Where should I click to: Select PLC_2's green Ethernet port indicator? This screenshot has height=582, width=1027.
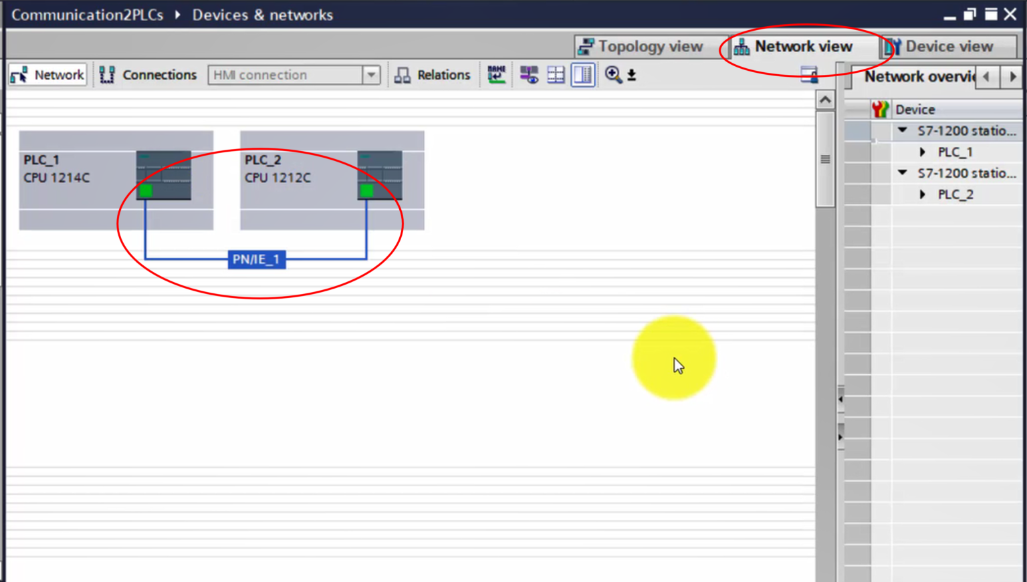[366, 191]
